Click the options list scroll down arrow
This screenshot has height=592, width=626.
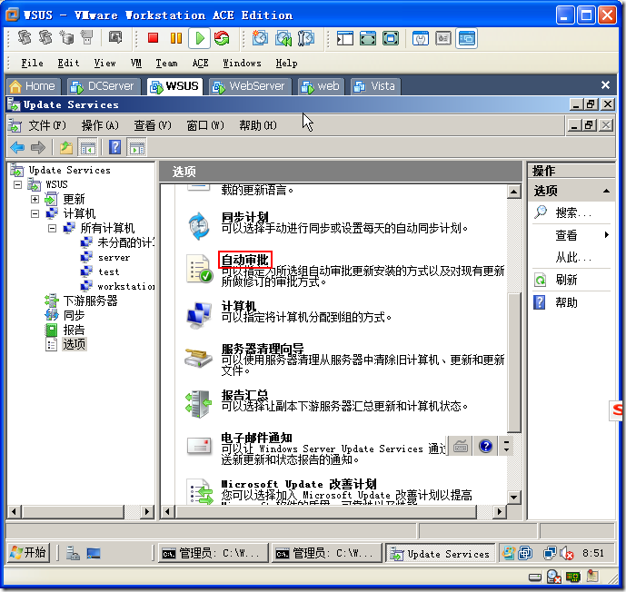click(x=513, y=497)
